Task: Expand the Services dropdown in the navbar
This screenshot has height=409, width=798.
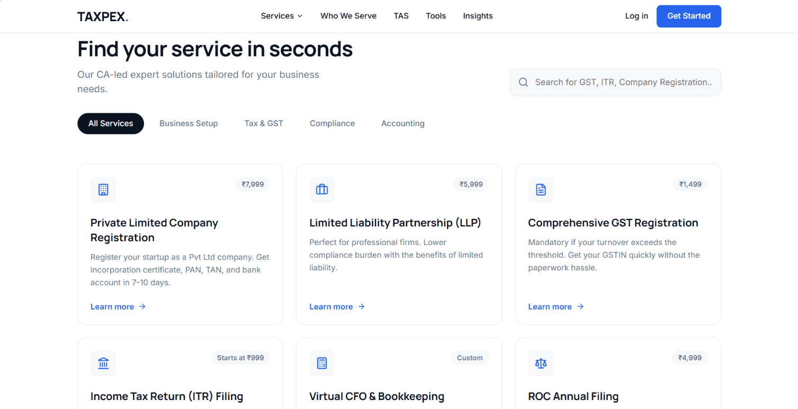Action: (x=282, y=16)
